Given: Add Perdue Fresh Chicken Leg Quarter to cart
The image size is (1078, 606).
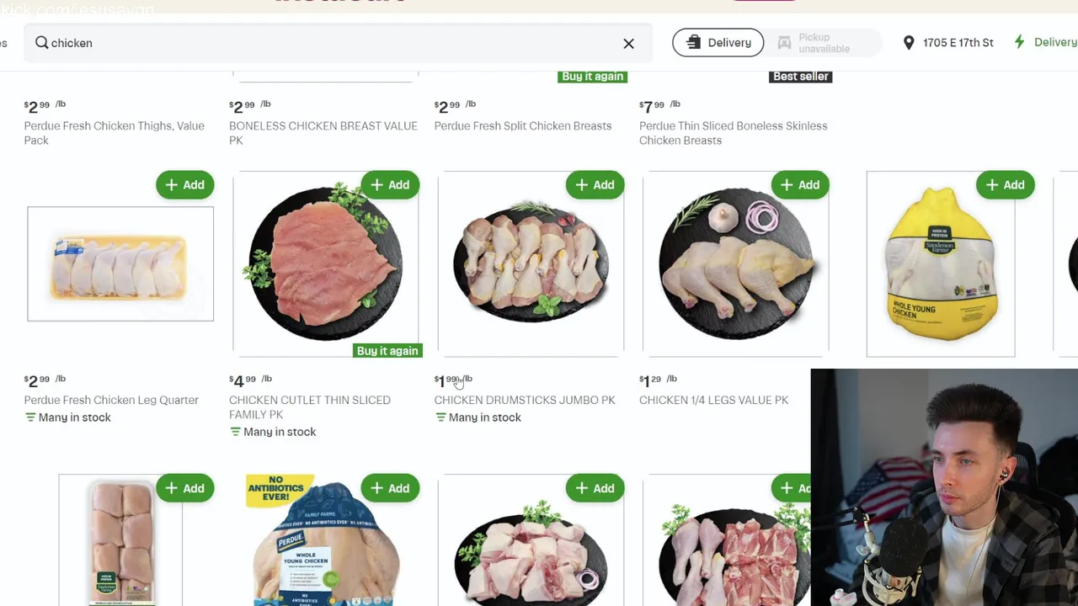Looking at the screenshot, I should pyautogui.click(x=184, y=185).
